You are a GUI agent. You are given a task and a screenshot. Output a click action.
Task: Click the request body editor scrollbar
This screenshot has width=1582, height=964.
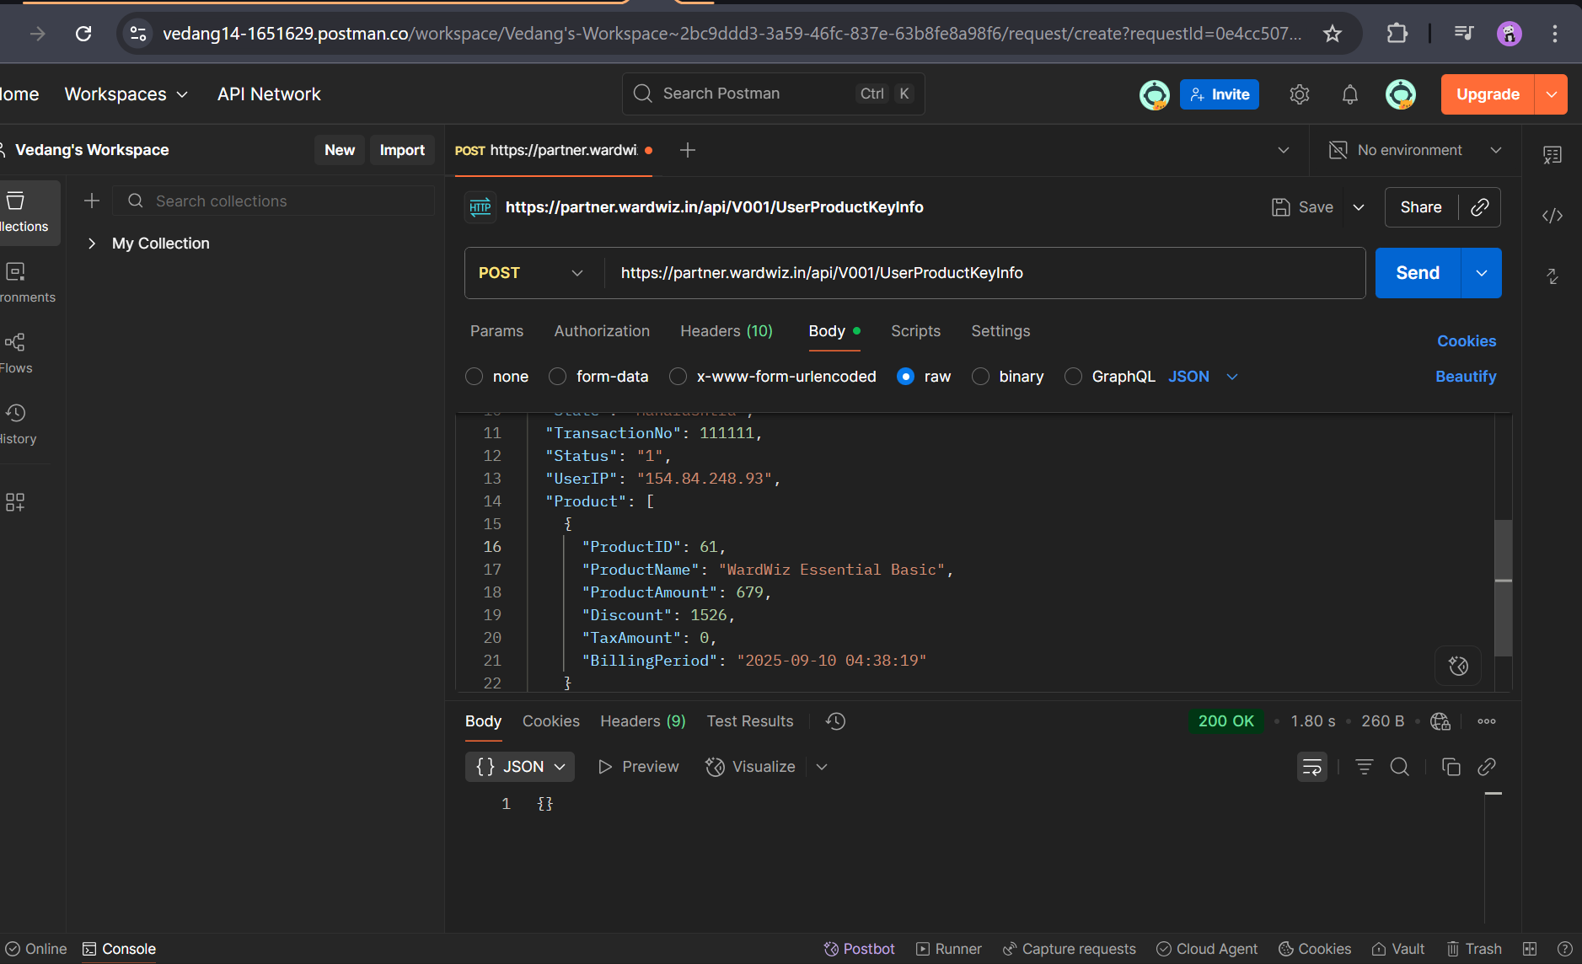[1503, 587]
